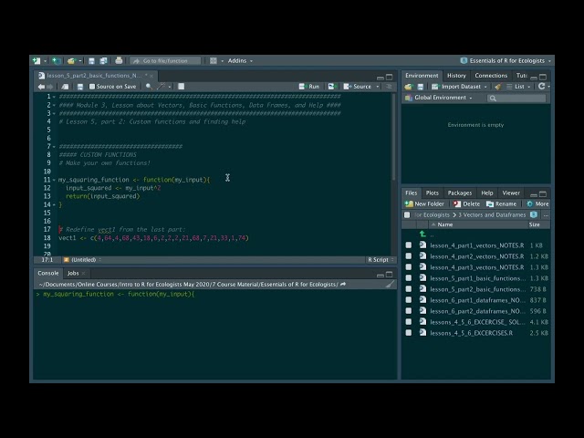The width and height of the screenshot is (584, 438).
Task: Toggle the Source on Save checkbox
Action: [92, 87]
